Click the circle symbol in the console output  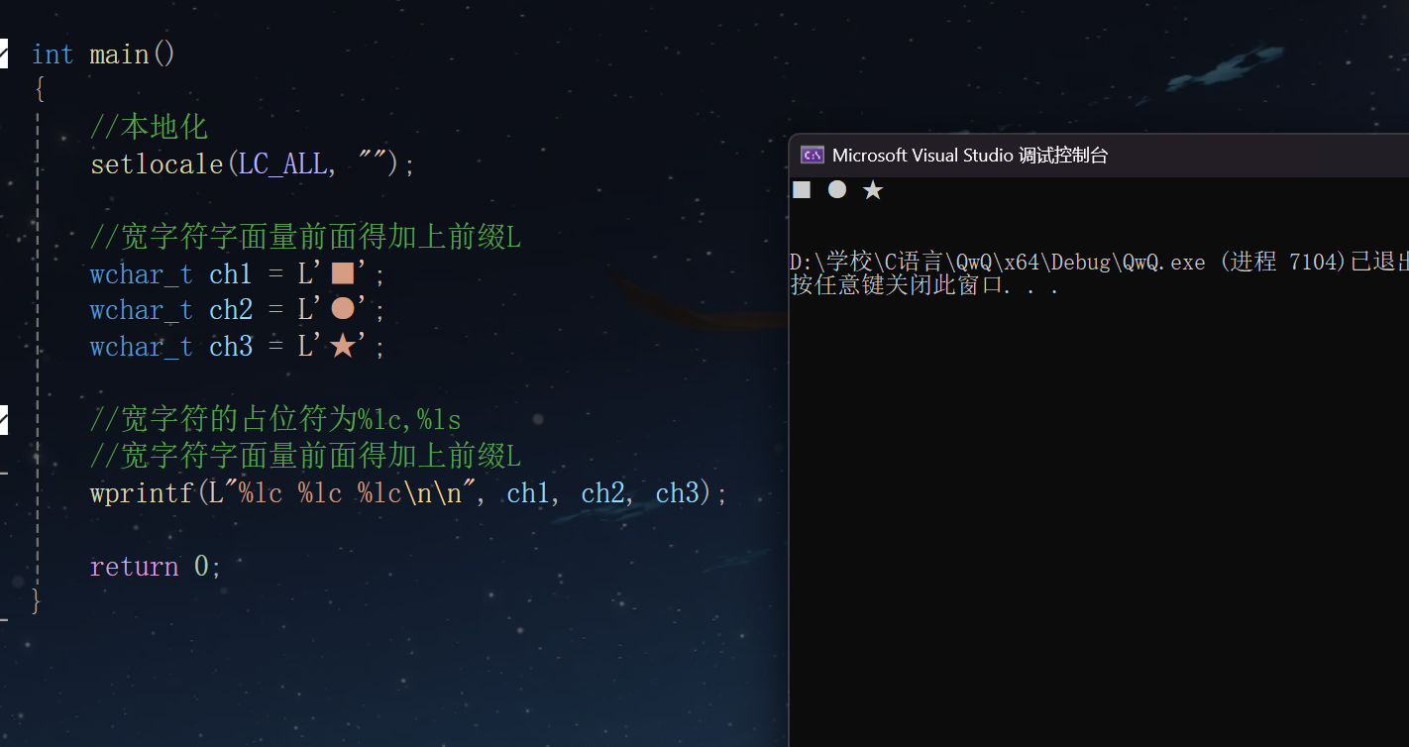point(837,189)
